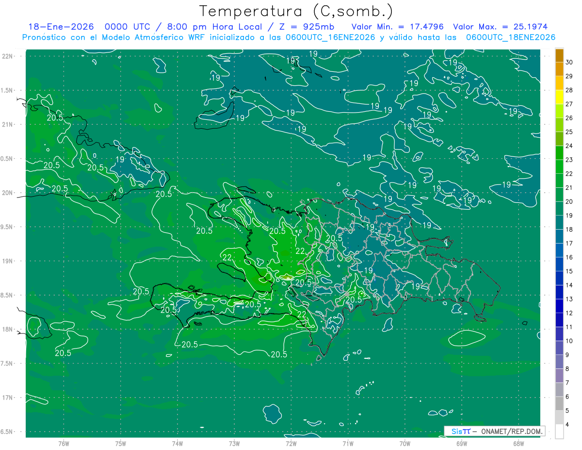Click the "13" value on the color scale
582x450 pixels.
pos(569,299)
